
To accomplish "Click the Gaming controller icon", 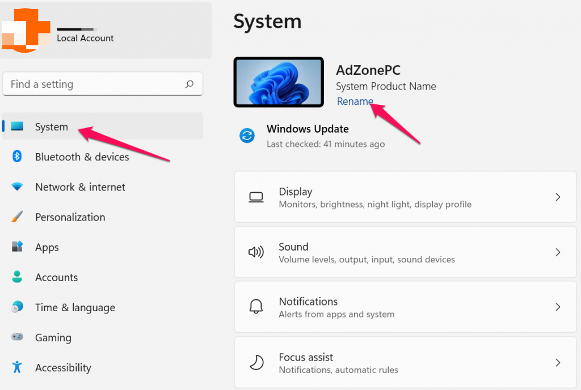I will [17, 337].
